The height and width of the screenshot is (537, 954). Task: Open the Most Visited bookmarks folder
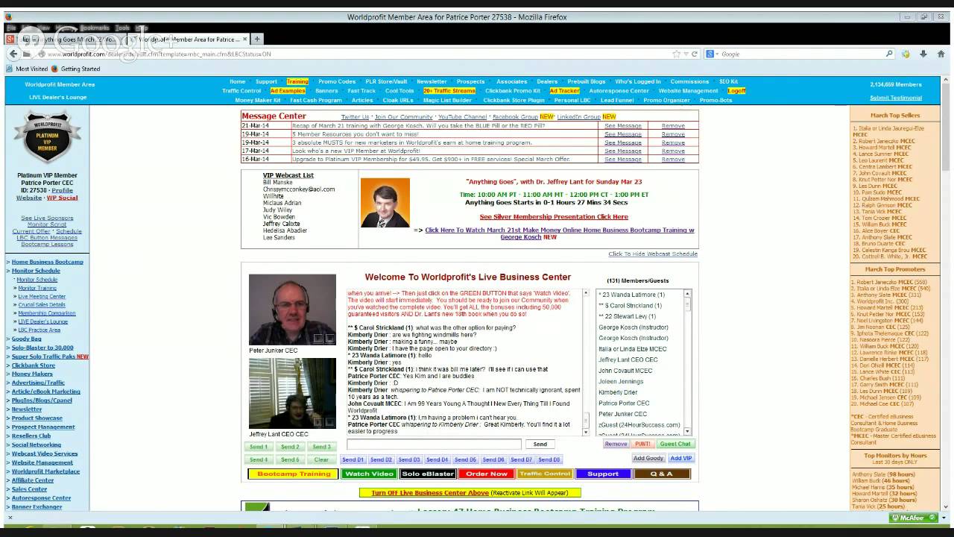click(x=28, y=69)
